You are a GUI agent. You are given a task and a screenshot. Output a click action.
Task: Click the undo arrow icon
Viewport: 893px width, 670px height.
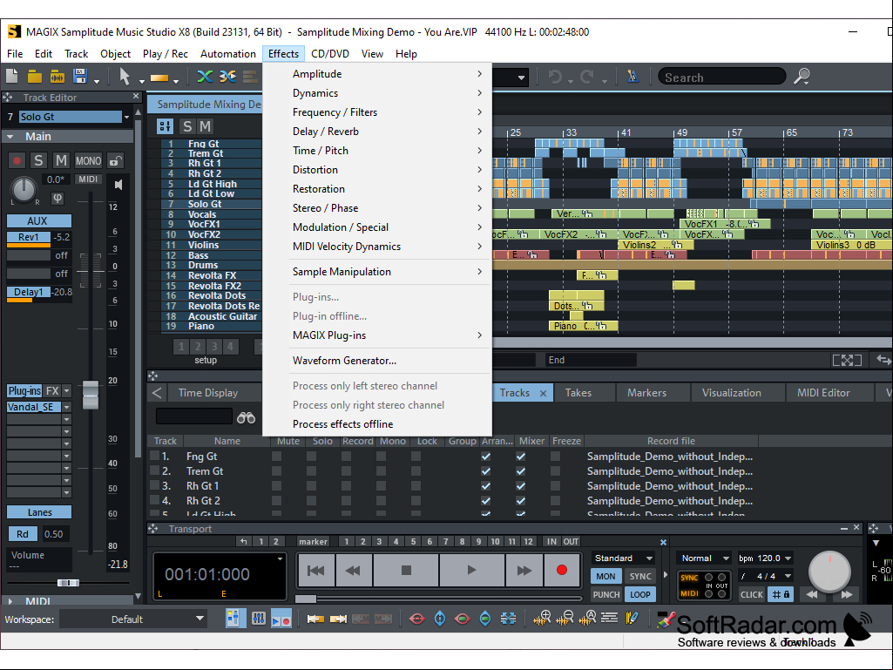point(555,77)
